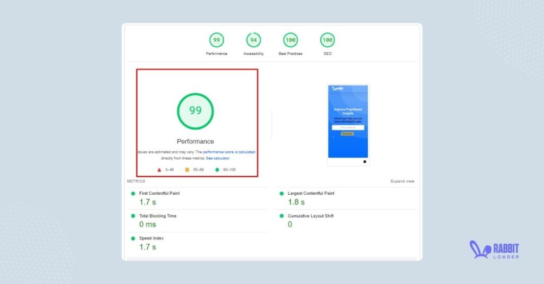This screenshot has height=284, width=544.
Task: Click the red triangle 0–49 legend icon
Action: click(x=159, y=169)
